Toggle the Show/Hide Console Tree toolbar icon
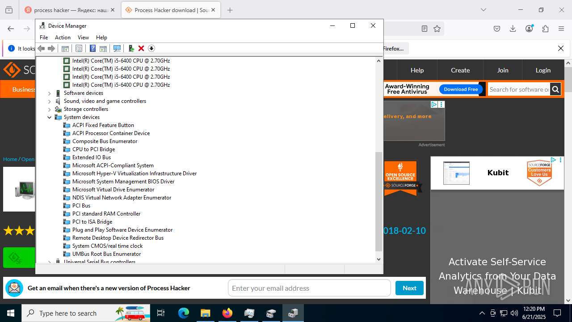The height and width of the screenshot is (322, 572). tap(65, 48)
